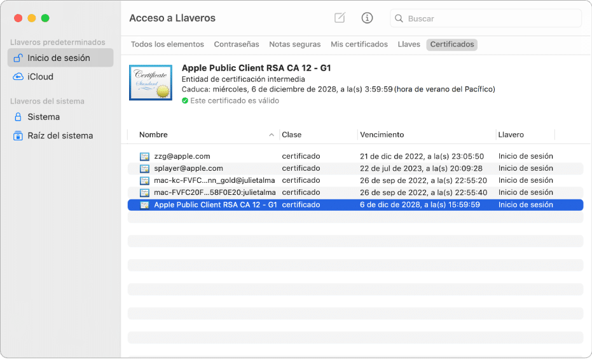Click expiry 6 de dic de 2028 cell
The height and width of the screenshot is (360, 592).
[x=420, y=204]
